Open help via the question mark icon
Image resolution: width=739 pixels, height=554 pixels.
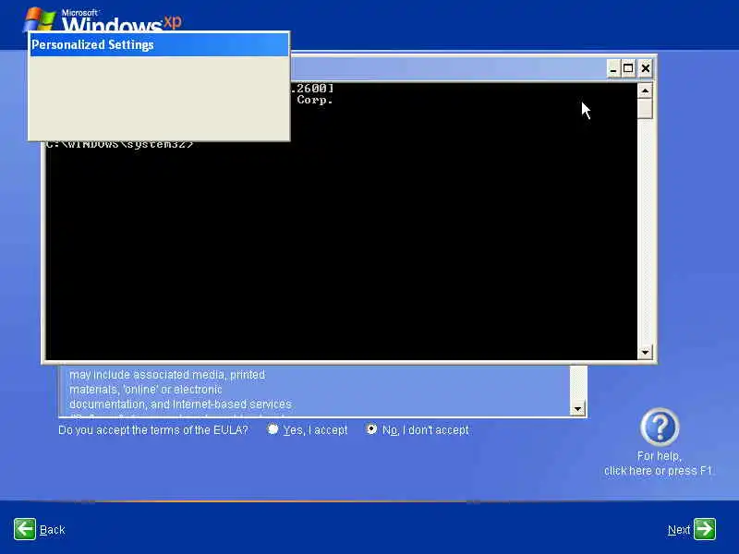click(660, 427)
